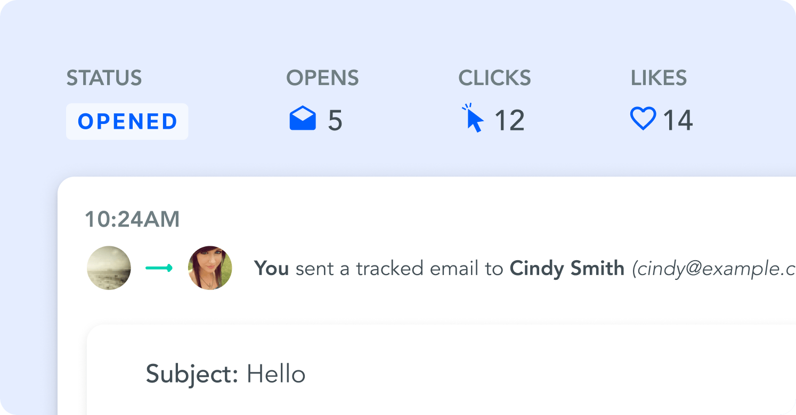Open the Cindy Smith recipient name
Screen dimensions: 796x415
coord(567,269)
